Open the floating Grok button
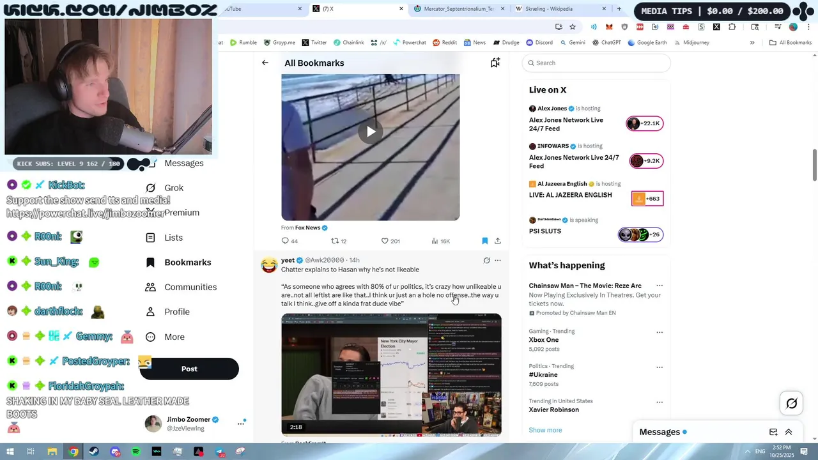Viewport: 818px width, 460px height. click(791, 403)
